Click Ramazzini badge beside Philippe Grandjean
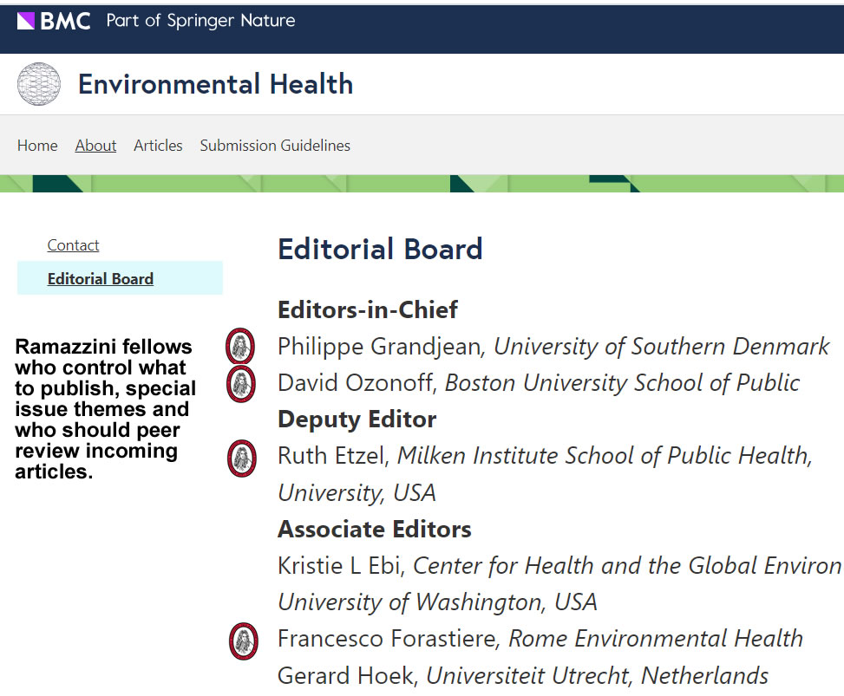 click(240, 347)
